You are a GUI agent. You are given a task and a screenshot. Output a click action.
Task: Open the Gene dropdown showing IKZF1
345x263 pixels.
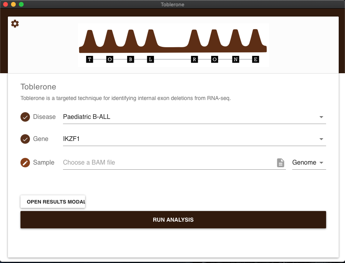point(195,139)
